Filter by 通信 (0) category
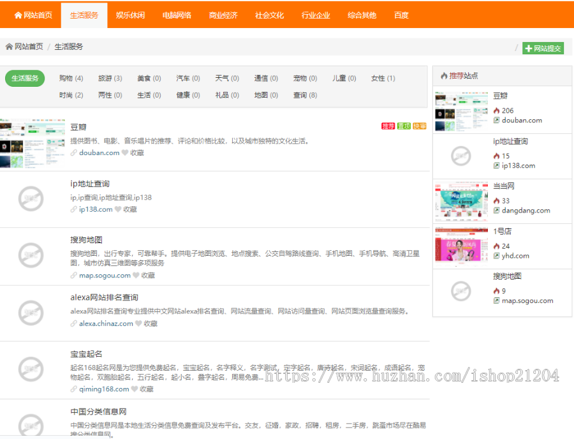 [x=266, y=78]
